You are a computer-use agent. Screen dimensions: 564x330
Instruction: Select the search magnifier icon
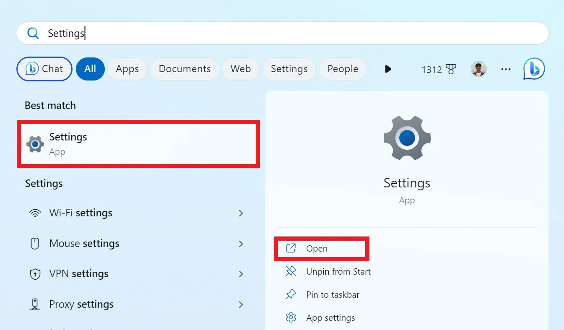pyautogui.click(x=33, y=33)
